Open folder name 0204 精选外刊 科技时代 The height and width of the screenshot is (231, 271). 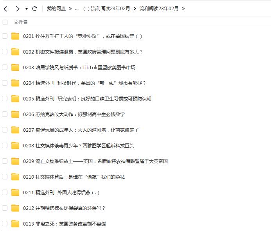pyautogui.click(x=84, y=83)
